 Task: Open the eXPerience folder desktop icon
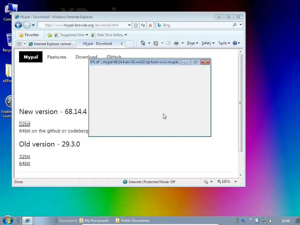[8, 73]
